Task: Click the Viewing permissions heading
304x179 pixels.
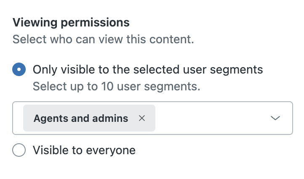Action: coord(71,22)
